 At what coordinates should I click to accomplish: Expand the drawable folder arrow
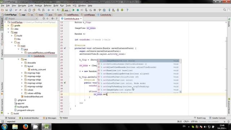tap(22, 63)
